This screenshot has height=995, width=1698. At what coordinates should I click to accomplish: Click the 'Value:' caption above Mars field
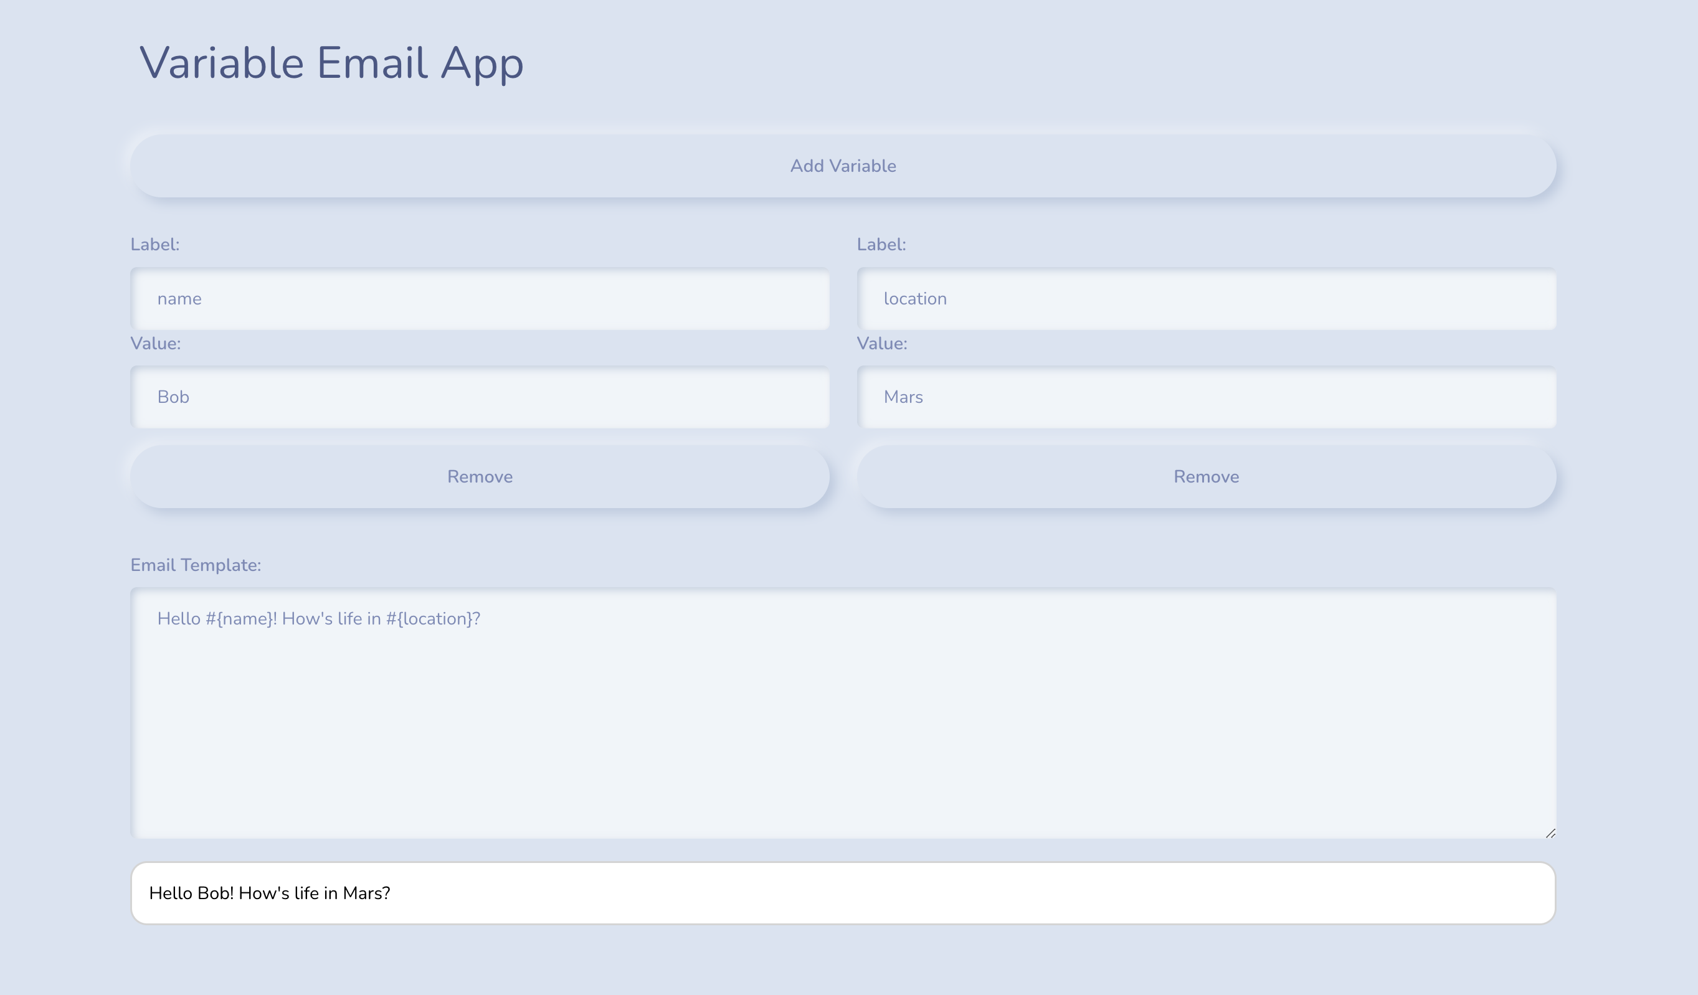(x=881, y=344)
